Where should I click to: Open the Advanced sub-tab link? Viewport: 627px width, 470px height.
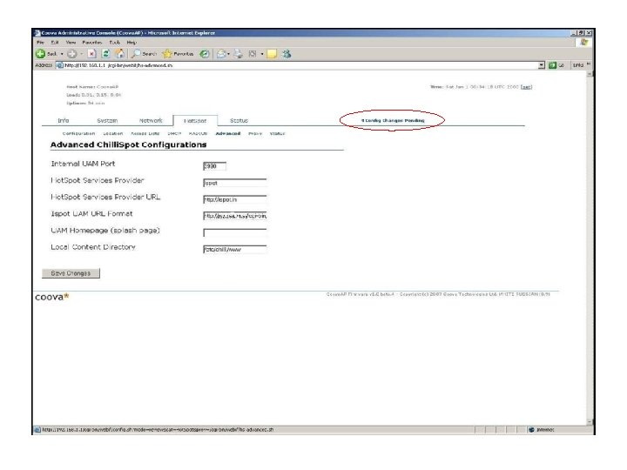click(x=228, y=133)
